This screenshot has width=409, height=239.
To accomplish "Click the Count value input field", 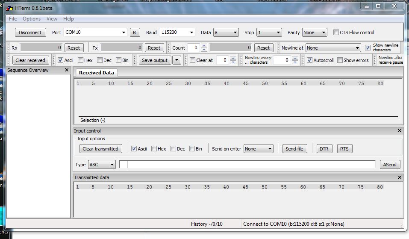I will tap(194, 48).
